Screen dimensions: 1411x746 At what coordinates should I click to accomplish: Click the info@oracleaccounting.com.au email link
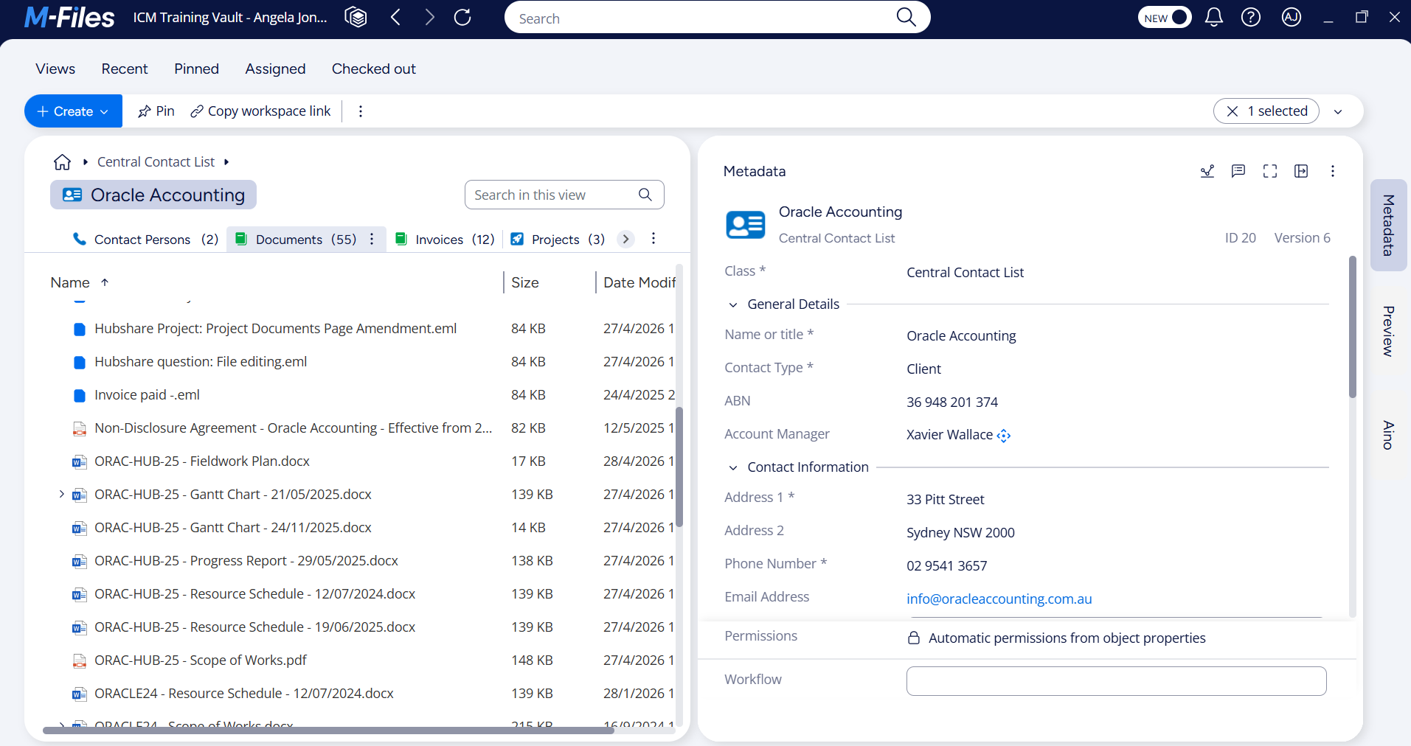coord(999,599)
